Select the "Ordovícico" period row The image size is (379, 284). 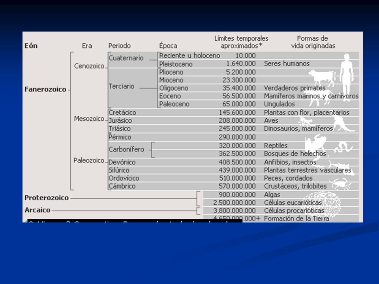click(233, 178)
